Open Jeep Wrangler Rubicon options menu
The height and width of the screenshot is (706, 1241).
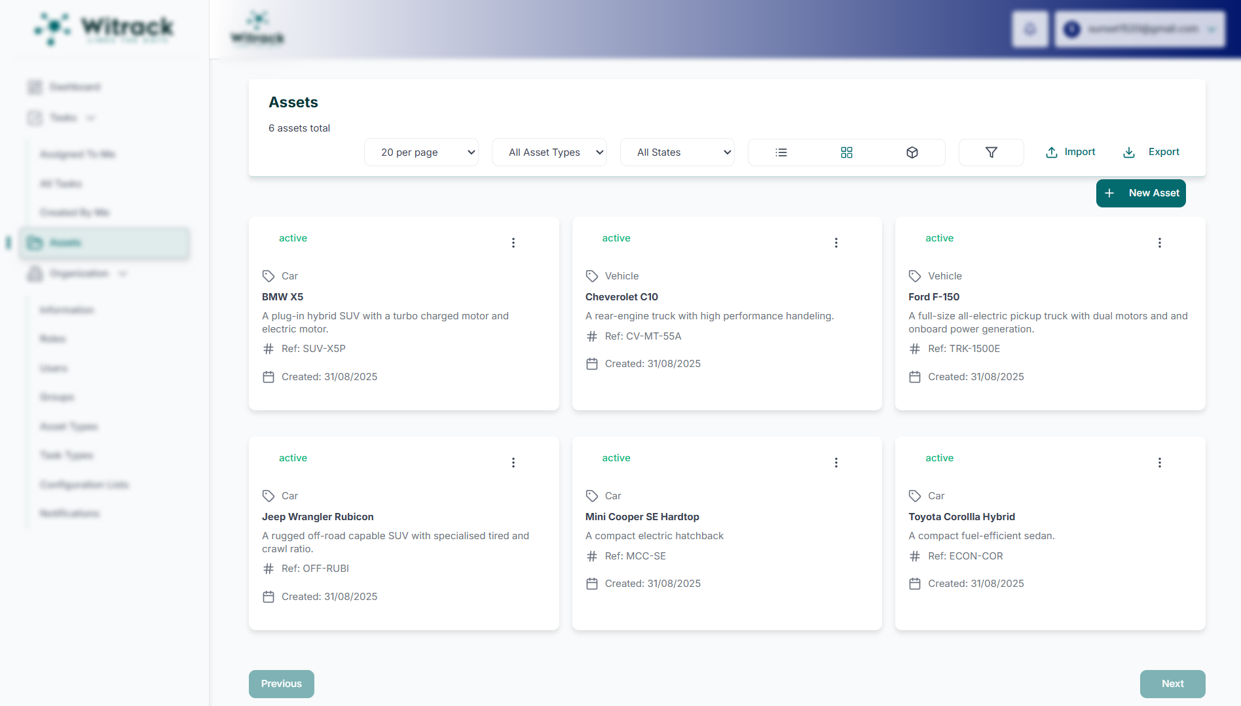(513, 463)
